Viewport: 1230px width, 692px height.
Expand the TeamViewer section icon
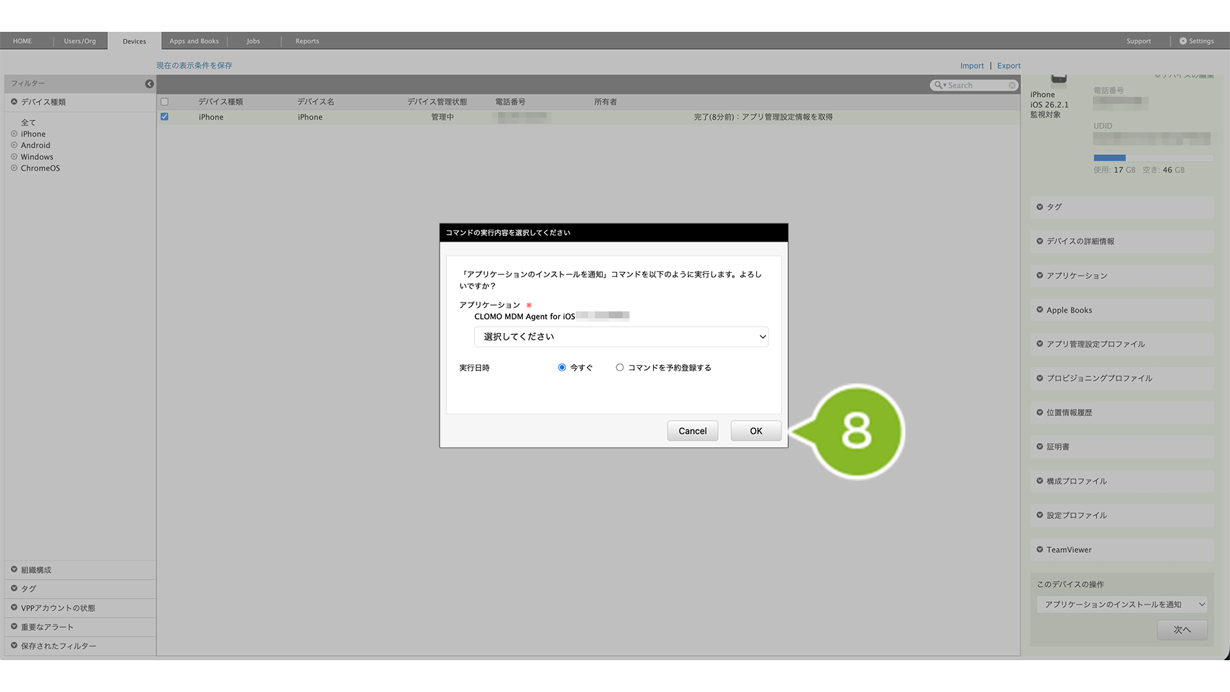[x=1040, y=549]
